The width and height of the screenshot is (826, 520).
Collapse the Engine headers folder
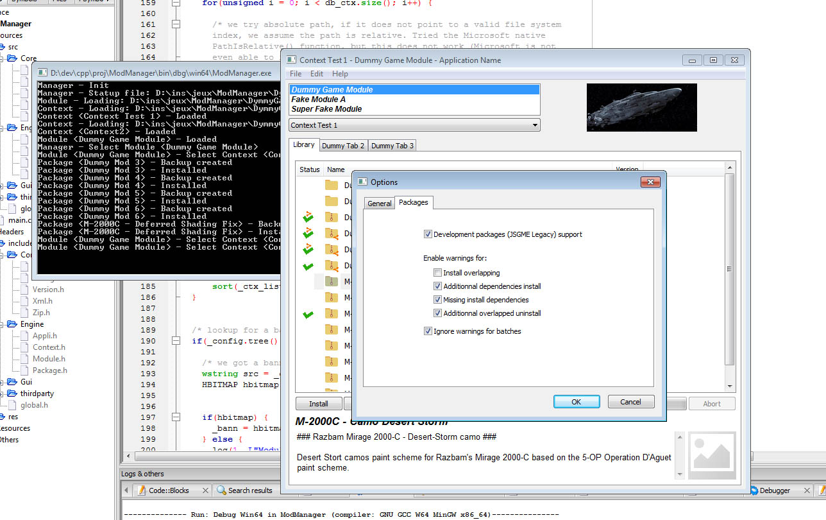[x=3, y=324]
